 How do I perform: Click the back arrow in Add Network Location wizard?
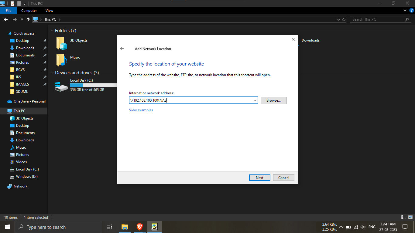tap(122, 49)
